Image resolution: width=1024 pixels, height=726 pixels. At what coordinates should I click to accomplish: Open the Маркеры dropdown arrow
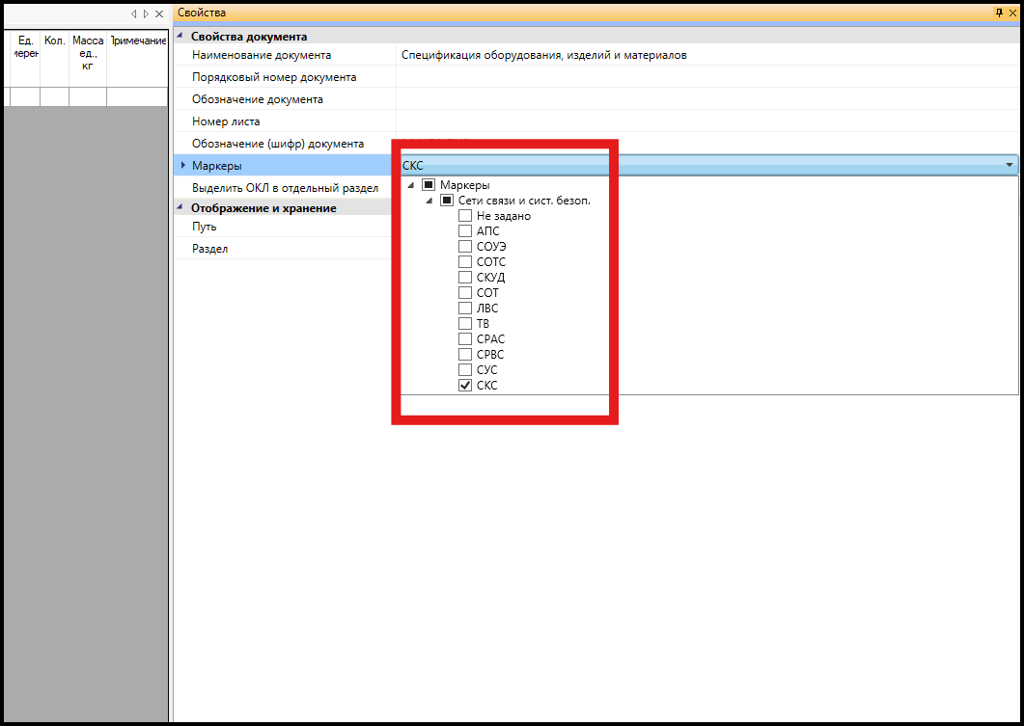tap(1009, 166)
